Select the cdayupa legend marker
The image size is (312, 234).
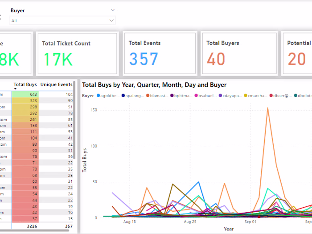pos(220,95)
